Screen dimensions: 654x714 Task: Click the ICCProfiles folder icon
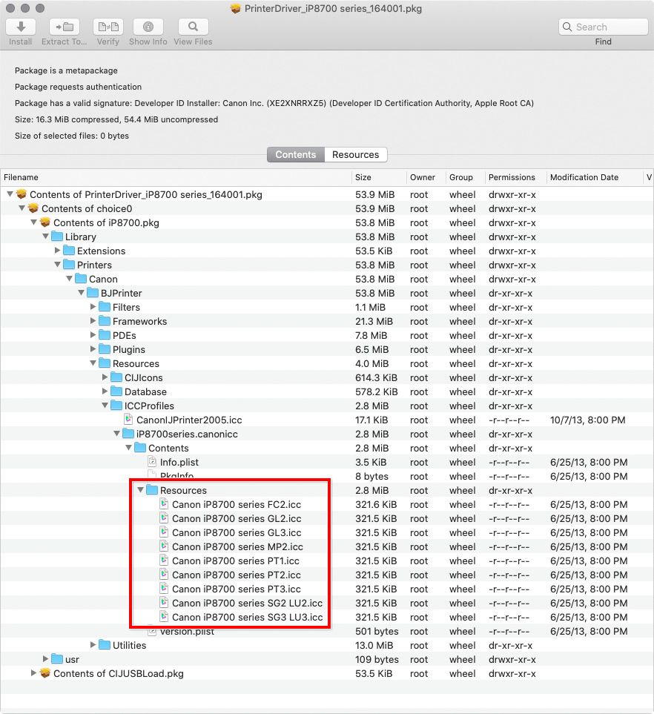pyautogui.click(x=116, y=406)
